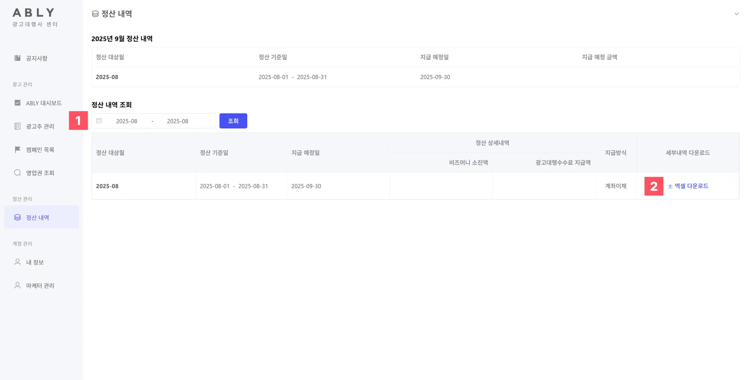
Task: Click the 영업권 조회 magnifier icon
Action: point(17,172)
